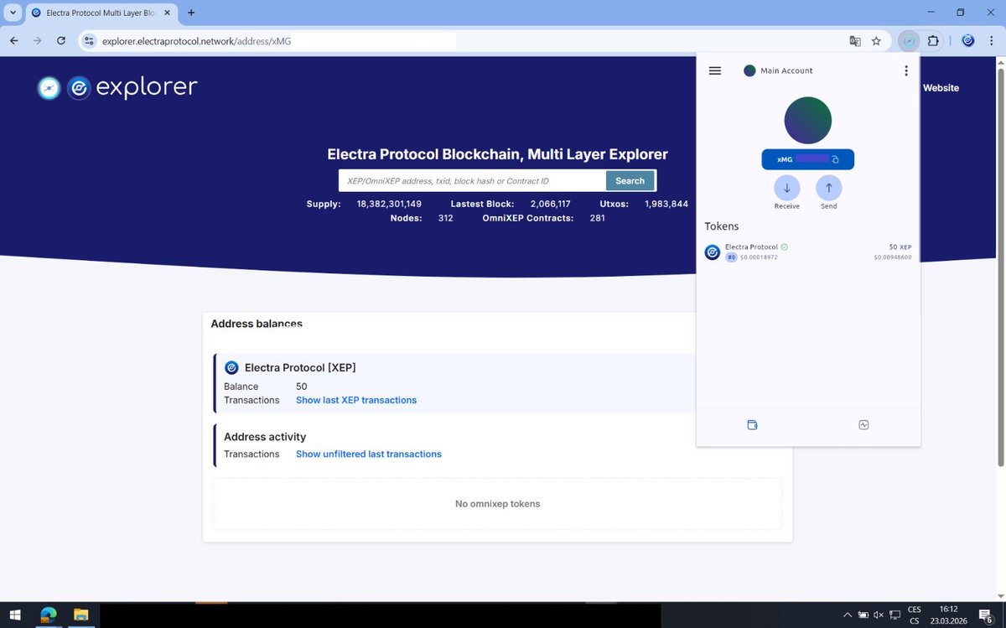Viewport: 1006px width, 628px height.
Task: Open the wallet hamburger menu
Action: point(715,71)
